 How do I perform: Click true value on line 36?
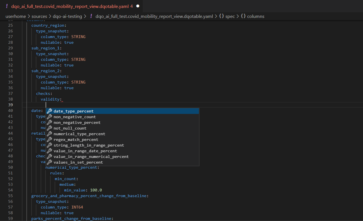[69, 88]
